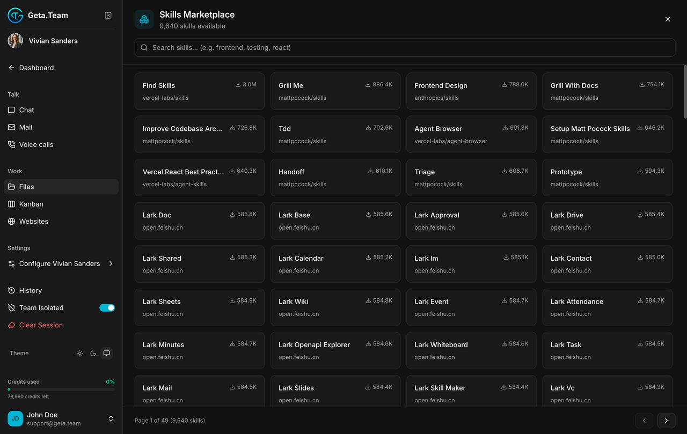Viewport: 687px width, 434px height.
Task: Click the credits used progress bar
Action: click(61, 389)
